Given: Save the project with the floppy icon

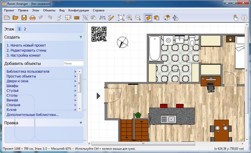Looking at the screenshot, I should (24, 18).
